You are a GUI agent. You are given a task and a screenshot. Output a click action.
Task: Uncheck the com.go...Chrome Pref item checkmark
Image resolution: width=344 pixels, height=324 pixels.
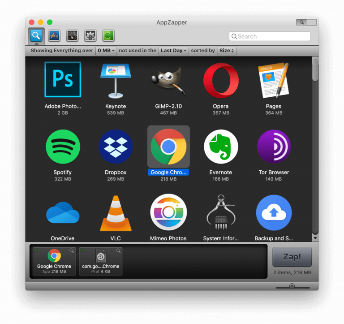pyautogui.click(x=82, y=250)
